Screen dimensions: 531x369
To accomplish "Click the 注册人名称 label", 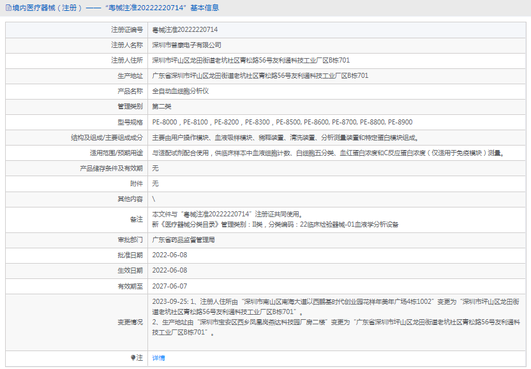I will tap(127, 45).
